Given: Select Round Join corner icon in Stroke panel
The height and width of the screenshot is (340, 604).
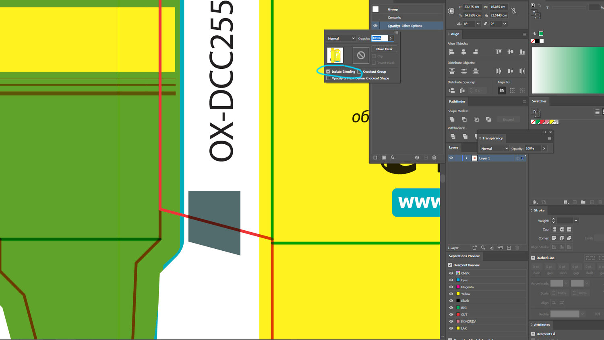Looking at the screenshot, I should [x=562, y=238].
